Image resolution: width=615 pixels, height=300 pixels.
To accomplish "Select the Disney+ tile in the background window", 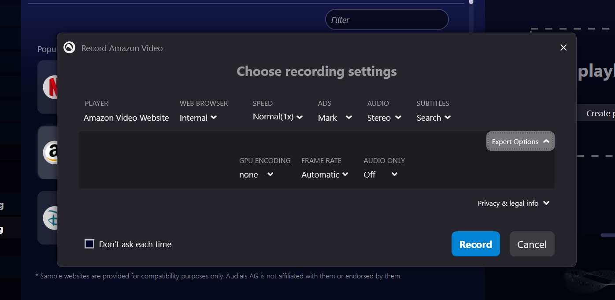I will point(48,218).
